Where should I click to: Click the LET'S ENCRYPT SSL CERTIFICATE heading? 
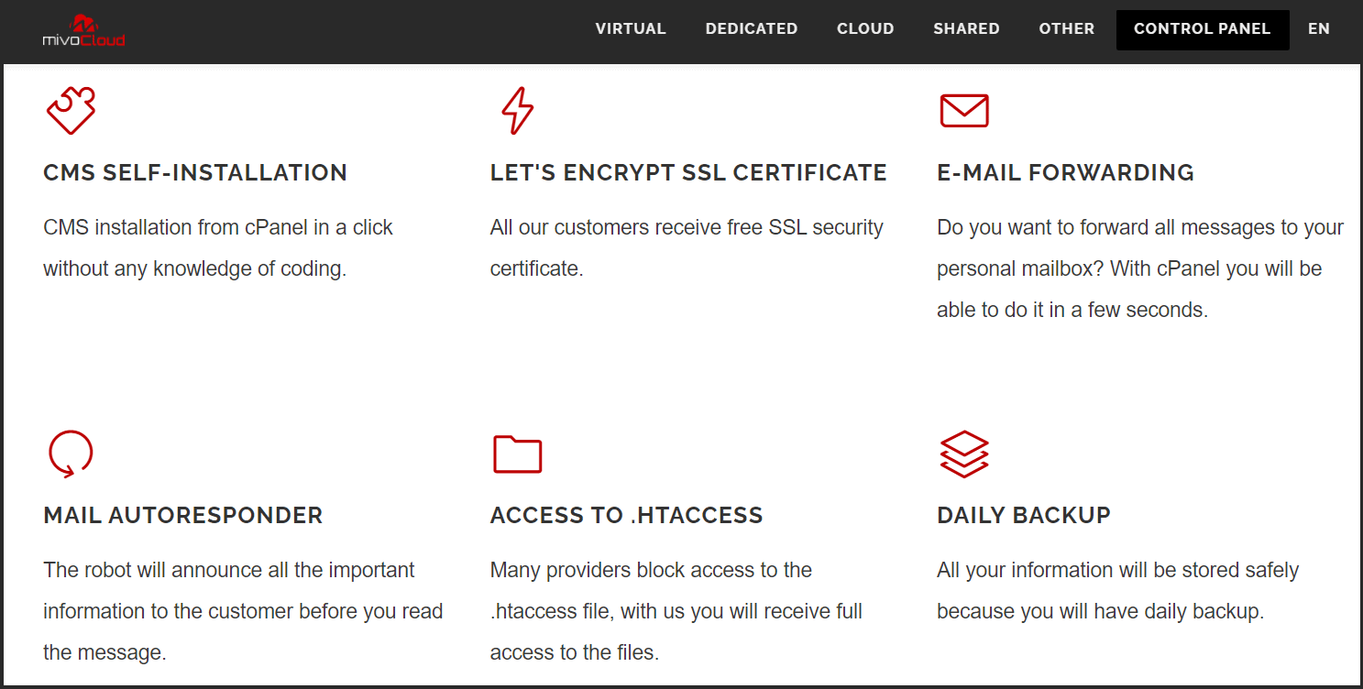point(688,172)
